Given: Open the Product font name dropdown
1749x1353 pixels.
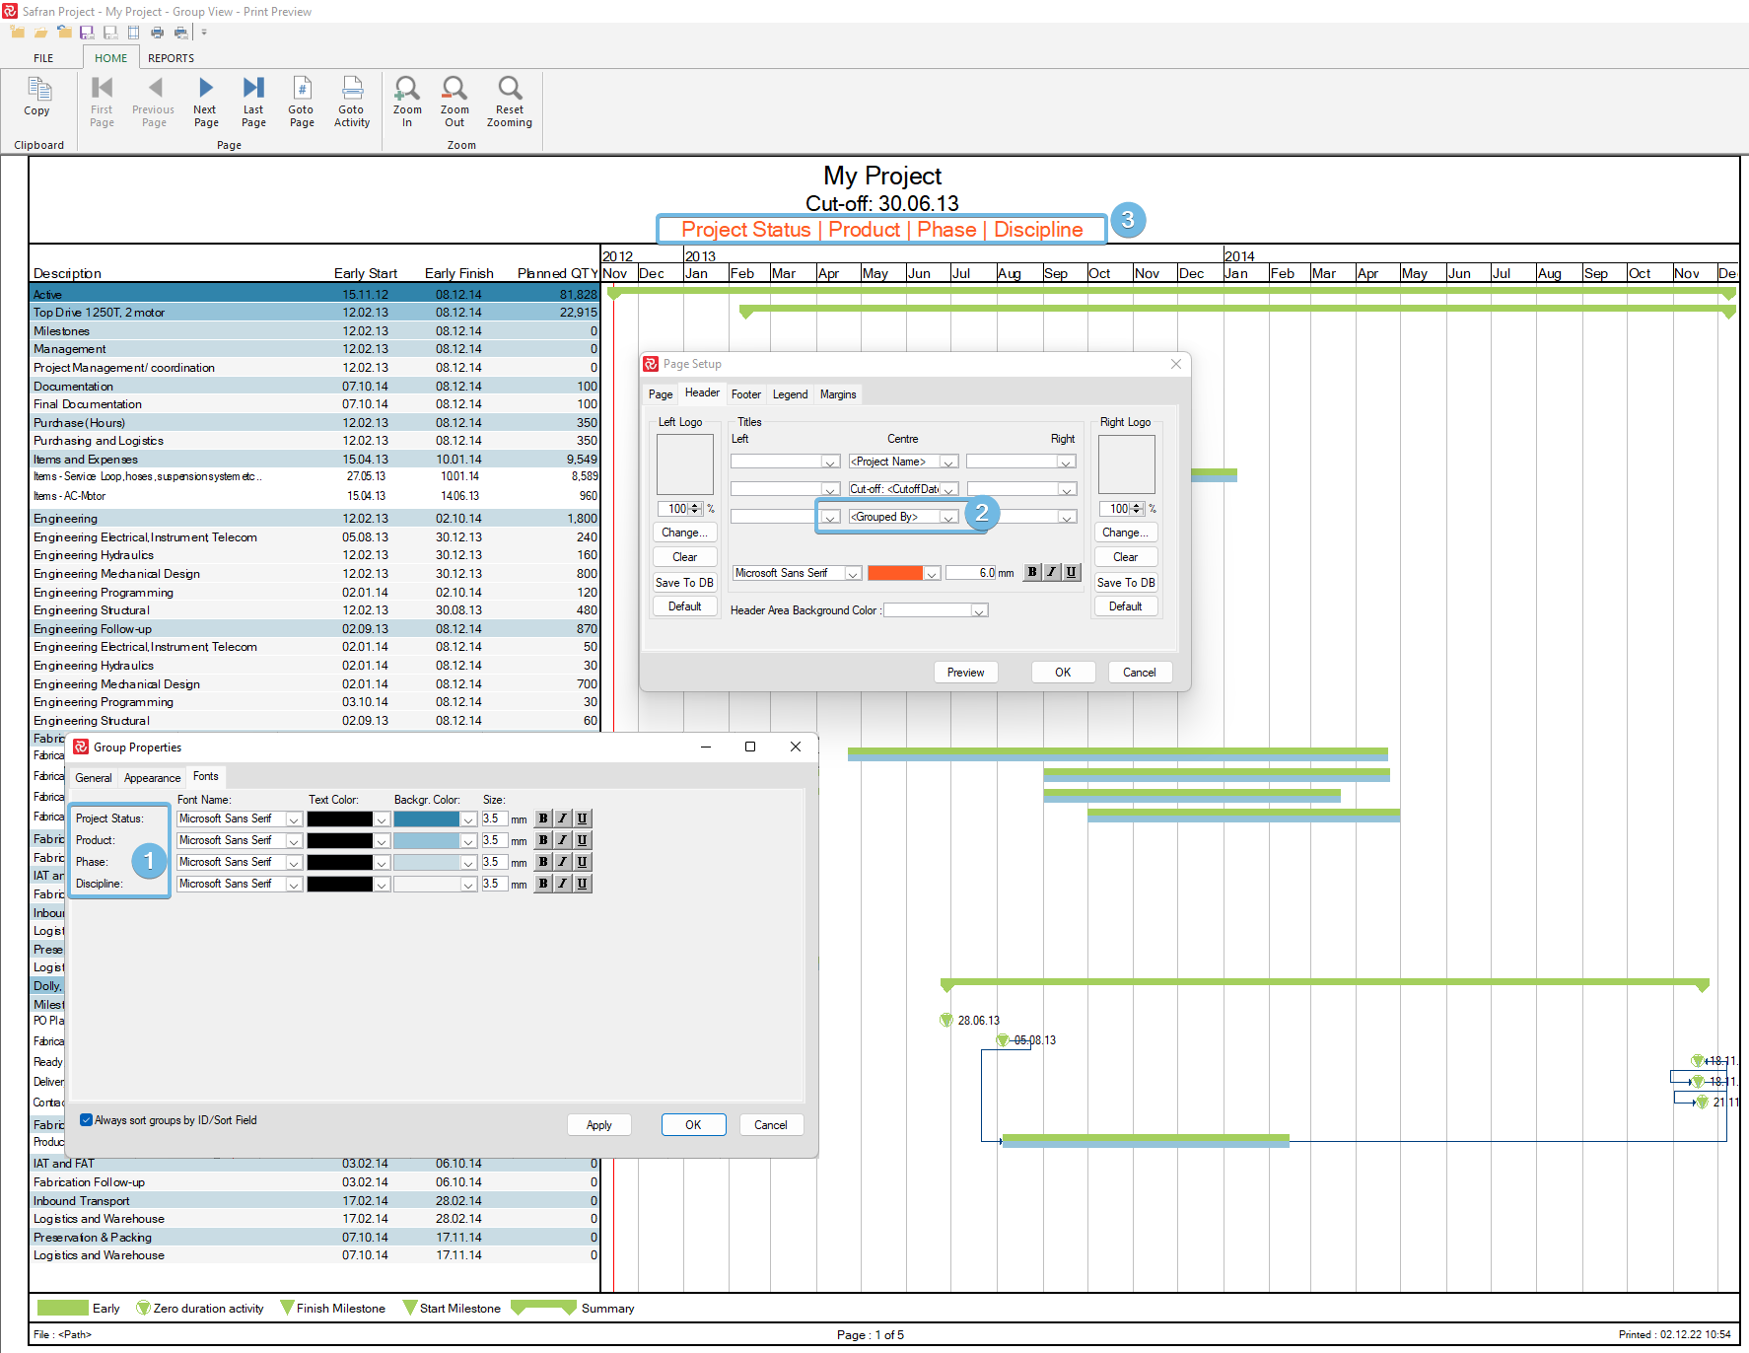Looking at the screenshot, I should pos(294,841).
